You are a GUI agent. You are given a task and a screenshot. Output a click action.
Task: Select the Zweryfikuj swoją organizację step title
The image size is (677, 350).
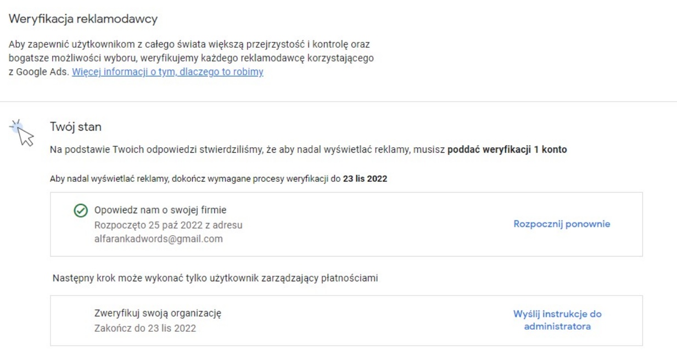pos(158,314)
